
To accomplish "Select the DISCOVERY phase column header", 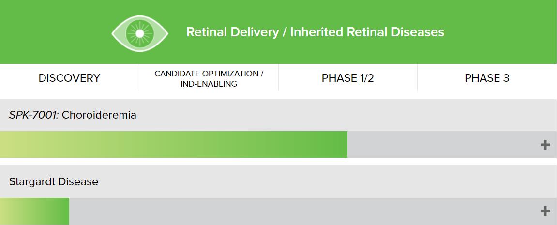I will (69, 78).
